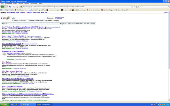
Task: Click the Google search button next to query
Action: pos(50,18)
